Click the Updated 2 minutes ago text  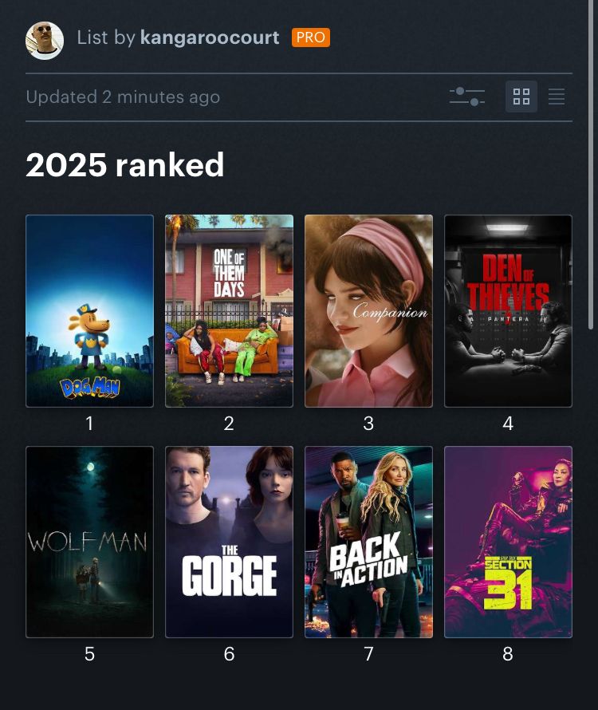pos(123,97)
